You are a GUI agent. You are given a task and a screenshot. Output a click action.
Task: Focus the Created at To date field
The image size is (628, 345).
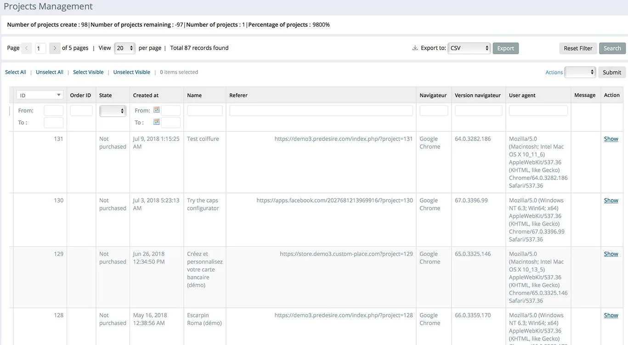pyautogui.click(x=170, y=122)
